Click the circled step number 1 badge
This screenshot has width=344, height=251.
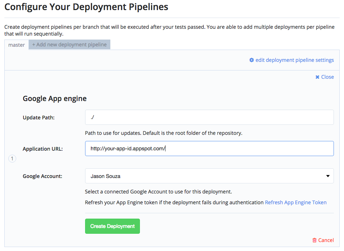click(12, 159)
